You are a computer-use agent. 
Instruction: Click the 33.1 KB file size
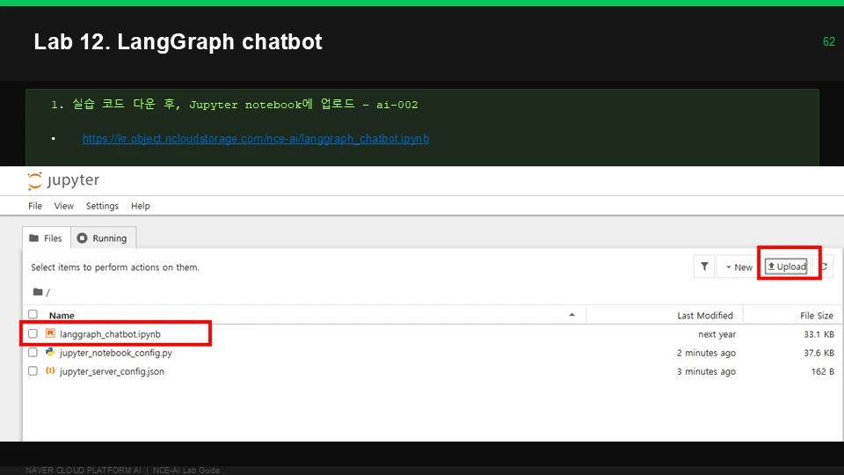[x=819, y=334]
